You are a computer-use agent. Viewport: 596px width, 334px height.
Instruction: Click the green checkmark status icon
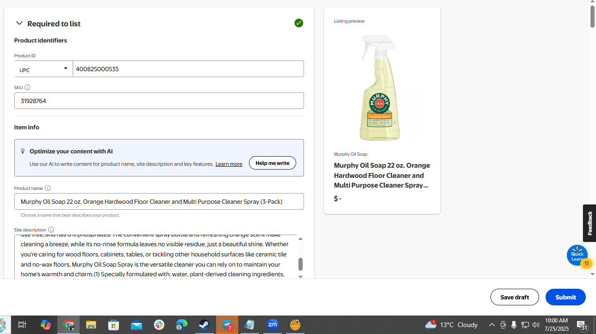[x=299, y=23]
